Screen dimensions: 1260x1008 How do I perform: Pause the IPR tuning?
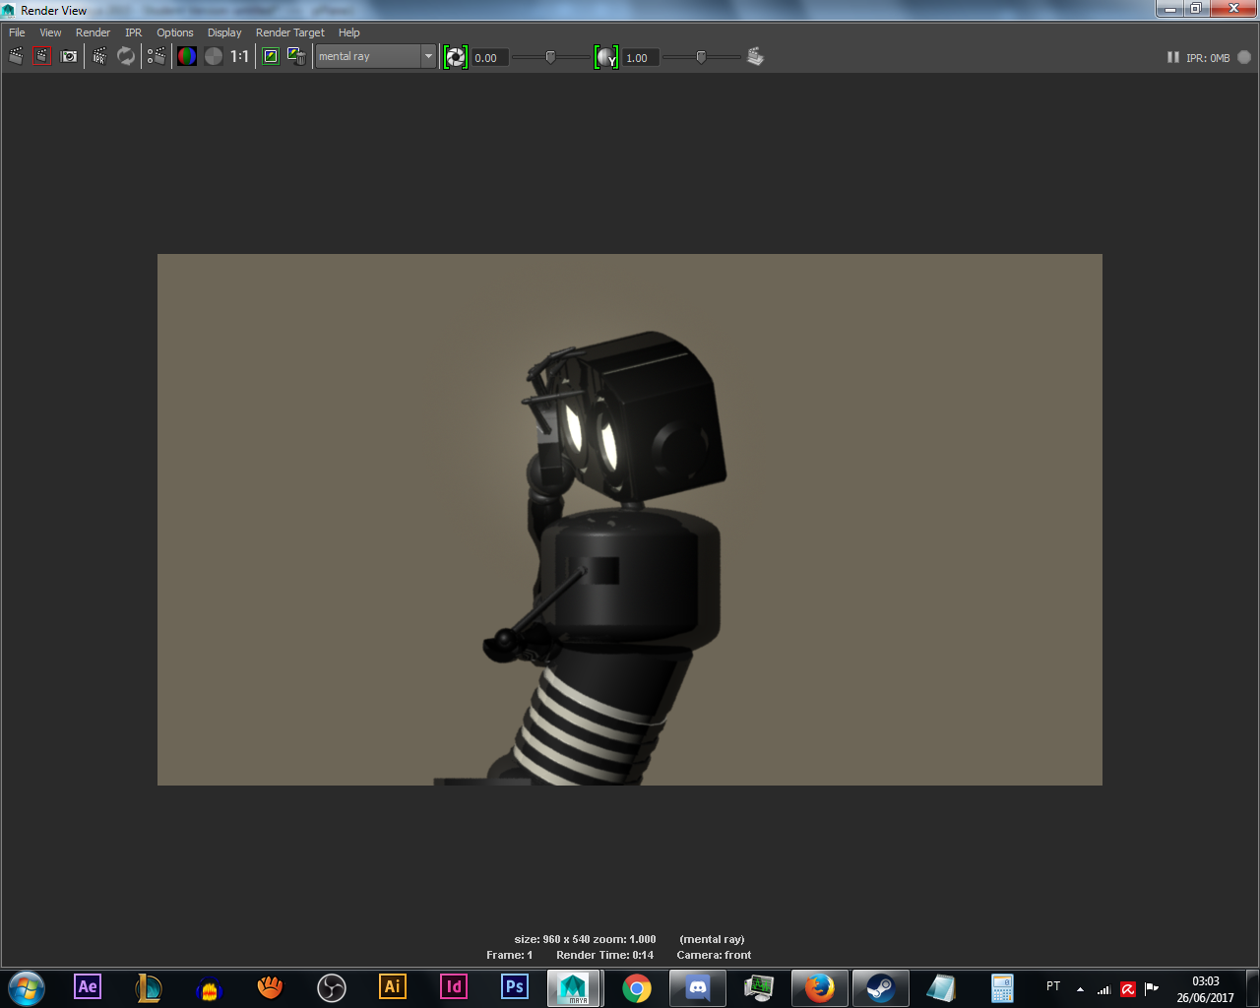coord(1172,57)
